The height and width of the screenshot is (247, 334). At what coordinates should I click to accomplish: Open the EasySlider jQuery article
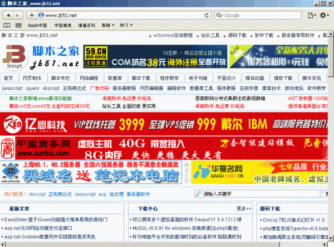coord(56,220)
